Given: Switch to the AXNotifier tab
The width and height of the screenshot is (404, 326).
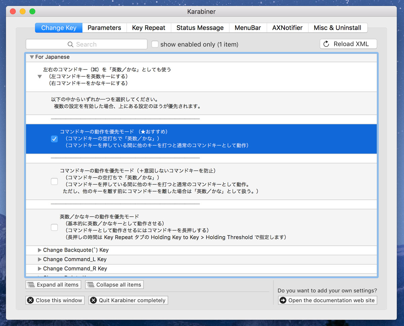Looking at the screenshot, I should pos(288,28).
